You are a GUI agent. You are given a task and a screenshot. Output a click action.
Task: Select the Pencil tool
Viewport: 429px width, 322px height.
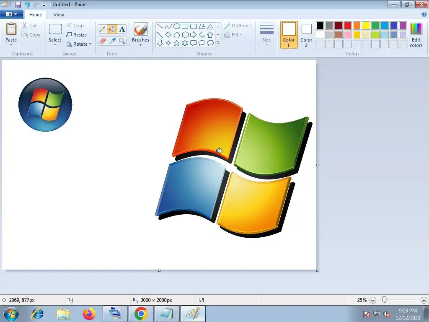click(102, 29)
